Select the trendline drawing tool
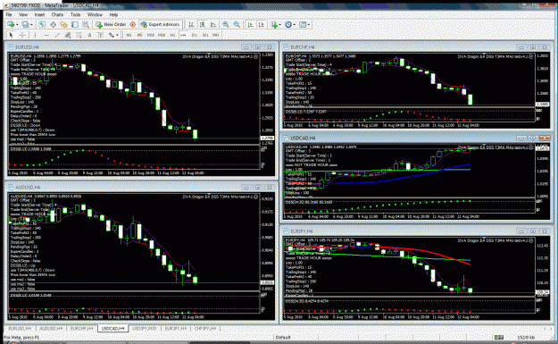The image size is (558, 344). pos(57,35)
